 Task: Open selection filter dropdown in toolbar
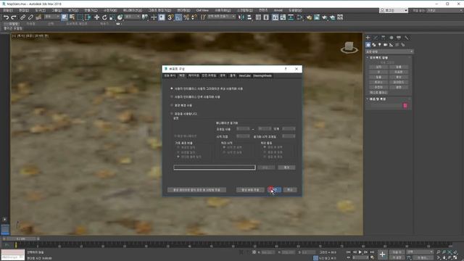pos(51,17)
